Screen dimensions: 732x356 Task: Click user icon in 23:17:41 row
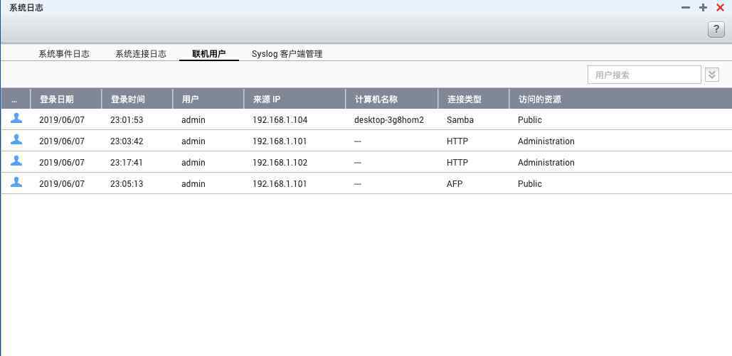[x=16, y=161]
